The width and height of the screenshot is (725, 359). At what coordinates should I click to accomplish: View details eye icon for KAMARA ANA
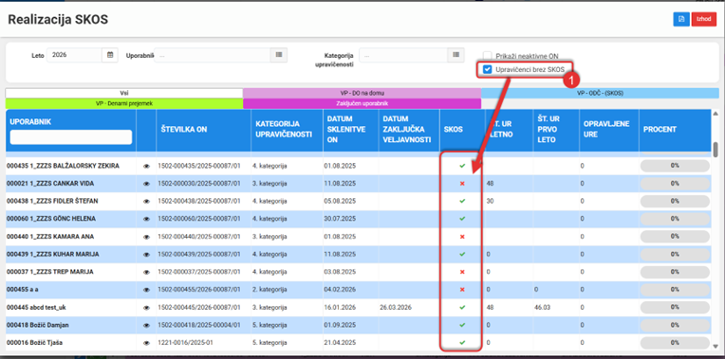(146, 237)
